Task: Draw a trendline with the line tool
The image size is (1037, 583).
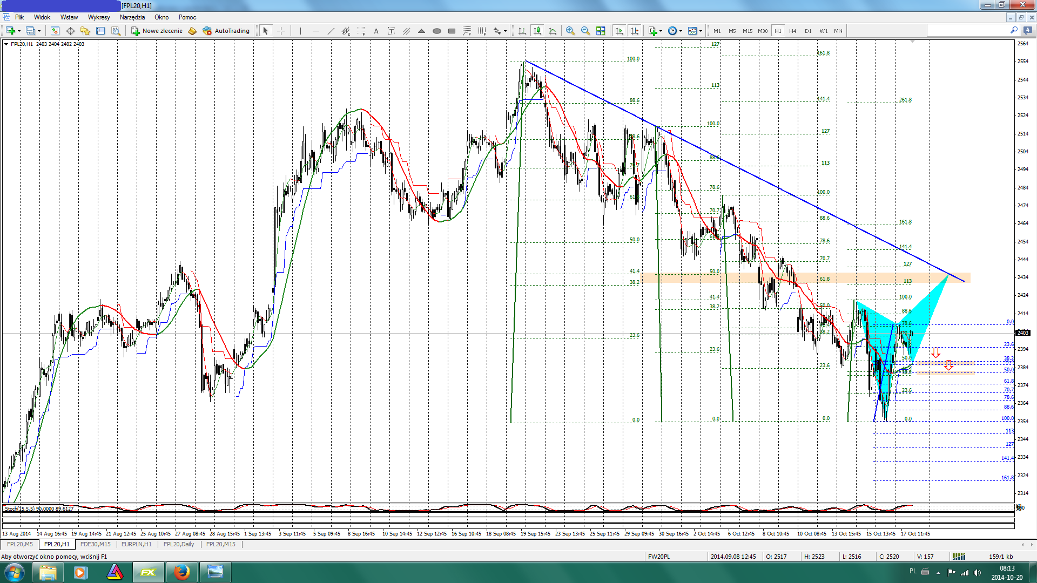Action: (331, 31)
